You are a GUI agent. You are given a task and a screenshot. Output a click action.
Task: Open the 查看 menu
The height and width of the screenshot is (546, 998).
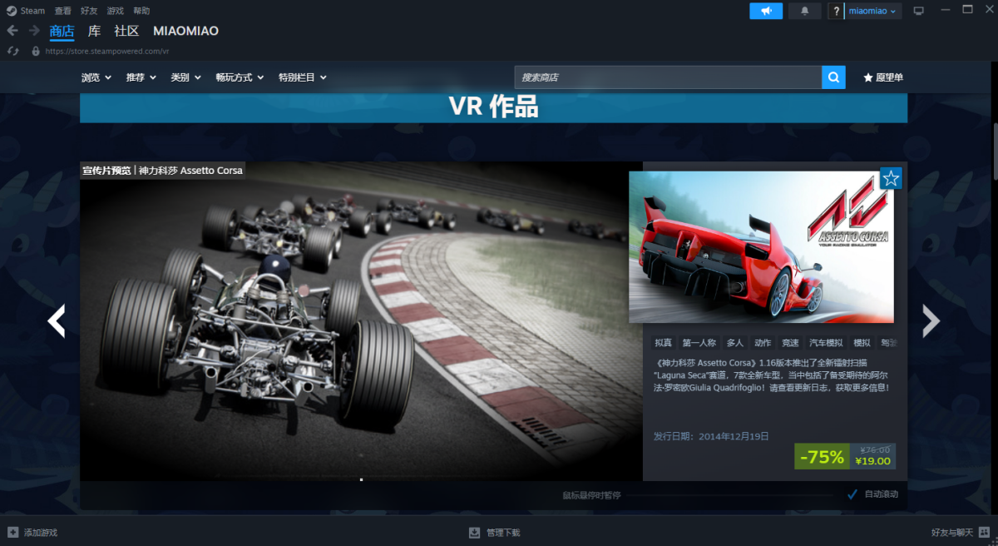(x=63, y=11)
